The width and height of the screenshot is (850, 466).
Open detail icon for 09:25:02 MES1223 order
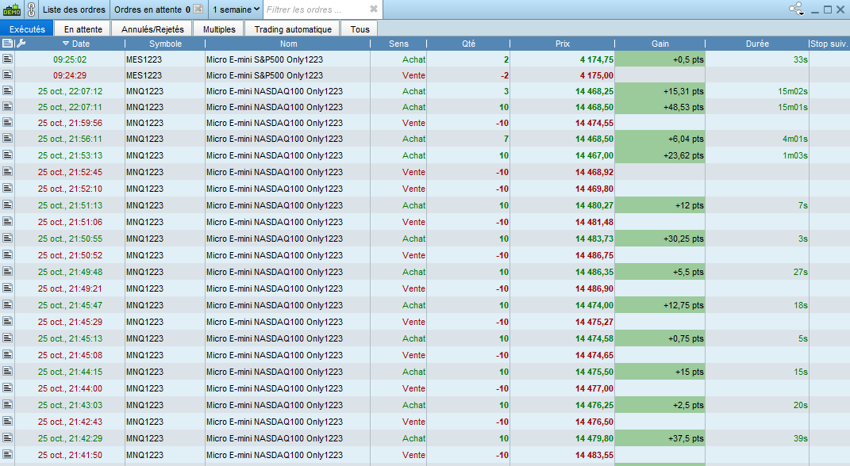click(x=8, y=59)
